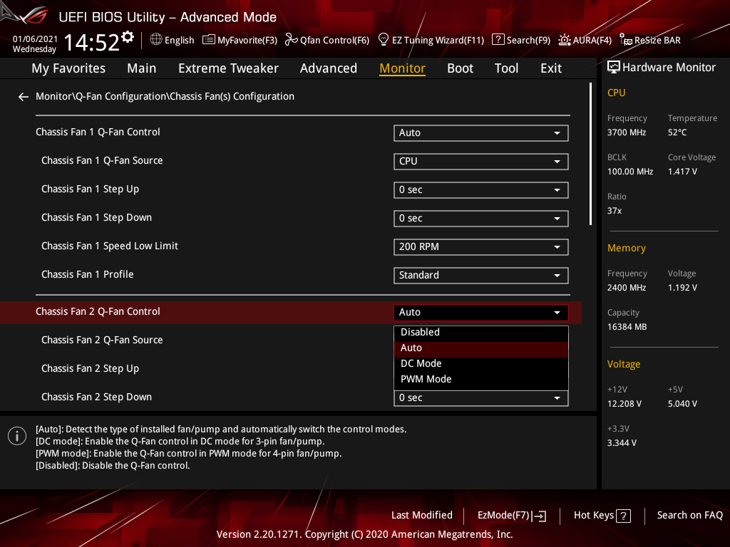Collapse Chassis Fan 2 Q-Fan Control dropdown

(481, 313)
